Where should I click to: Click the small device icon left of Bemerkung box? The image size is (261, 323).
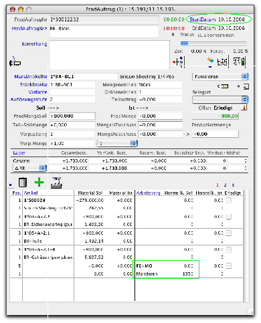click(x=15, y=62)
